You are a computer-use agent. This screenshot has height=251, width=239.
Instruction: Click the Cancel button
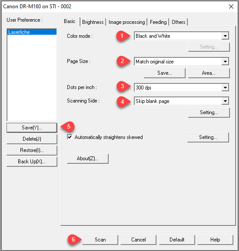coord(138,240)
